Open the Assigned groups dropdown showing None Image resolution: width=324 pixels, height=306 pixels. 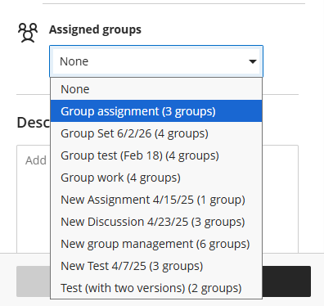coord(156,61)
